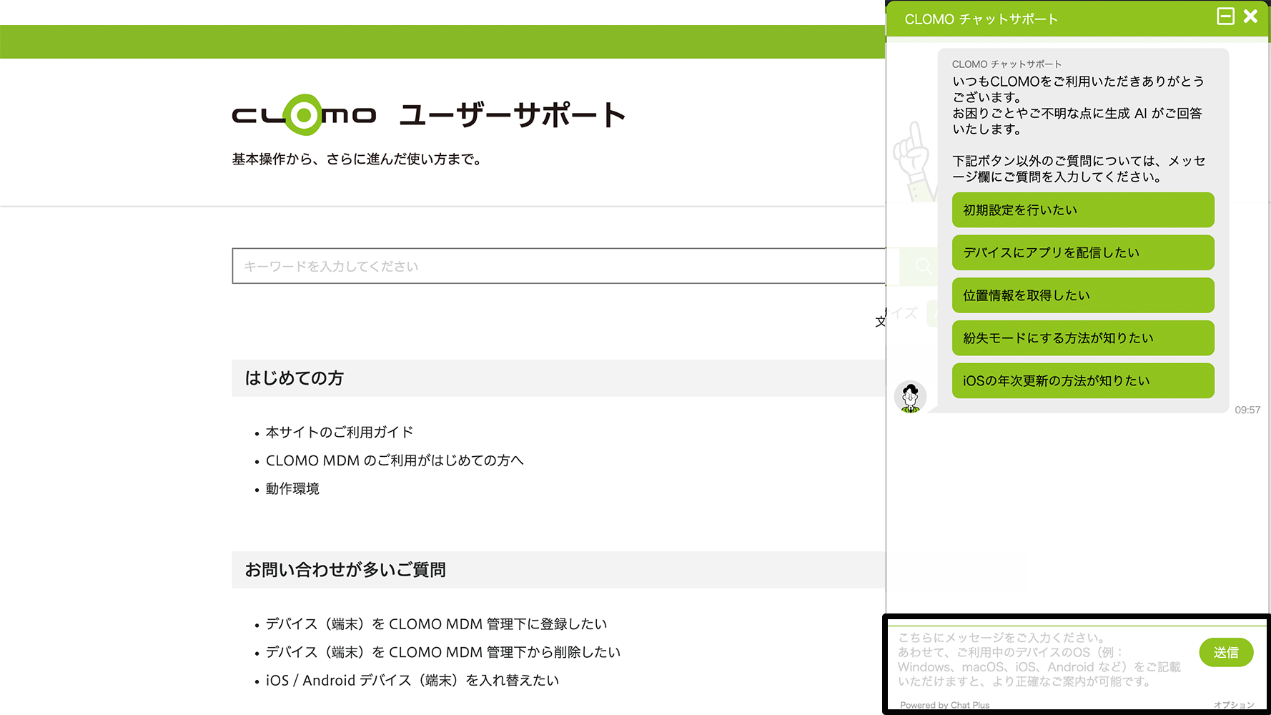Open the オプション menu in chat footer
Screen dimensions: 1271x715
coord(1233,705)
